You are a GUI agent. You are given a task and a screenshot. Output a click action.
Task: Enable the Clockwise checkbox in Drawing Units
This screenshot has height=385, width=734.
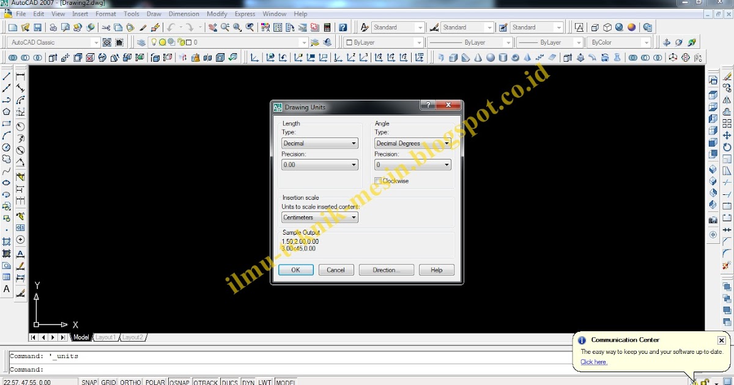point(379,181)
